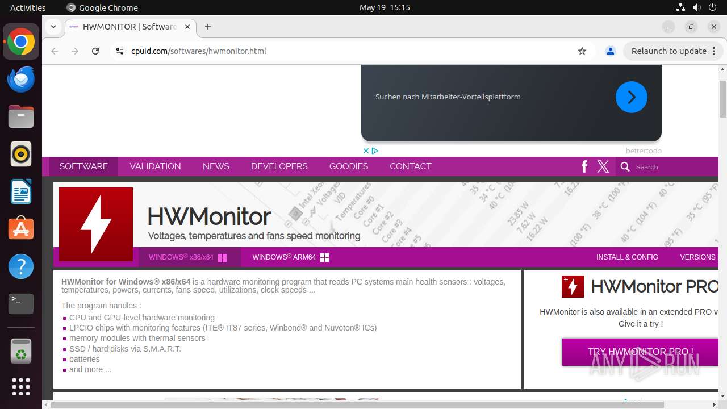Click the horizontal page scrollbar
Screen dimensions: 727x409
pyautogui.click(x=358, y=404)
